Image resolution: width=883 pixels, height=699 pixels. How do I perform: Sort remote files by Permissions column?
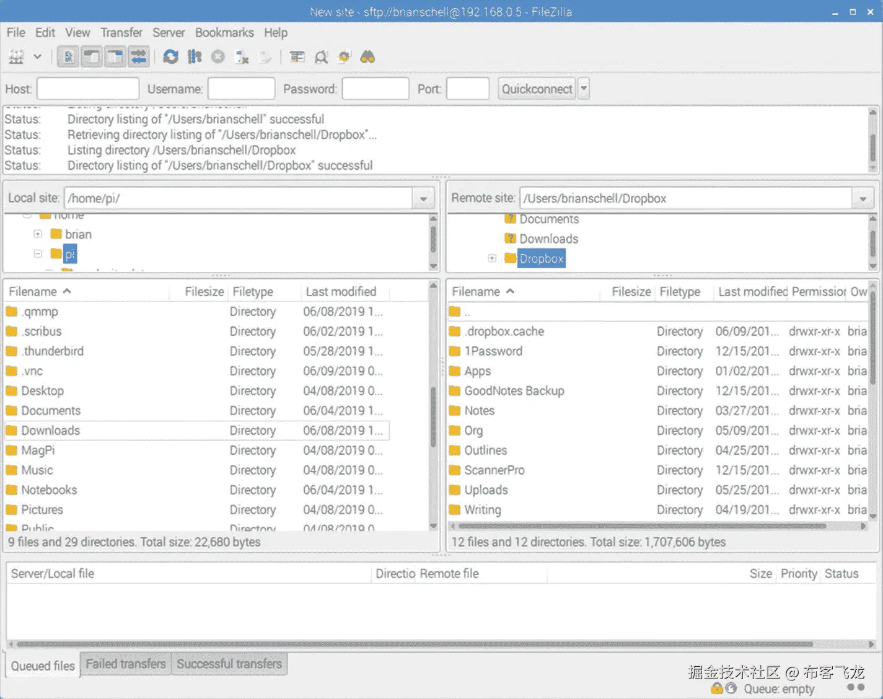pyautogui.click(x=818, y=291)
